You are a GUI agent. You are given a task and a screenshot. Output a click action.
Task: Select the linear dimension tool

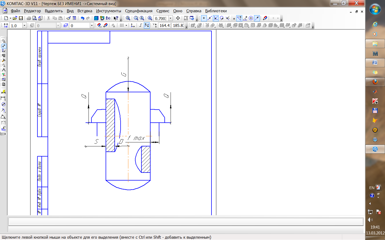click(x=3, y=98)
